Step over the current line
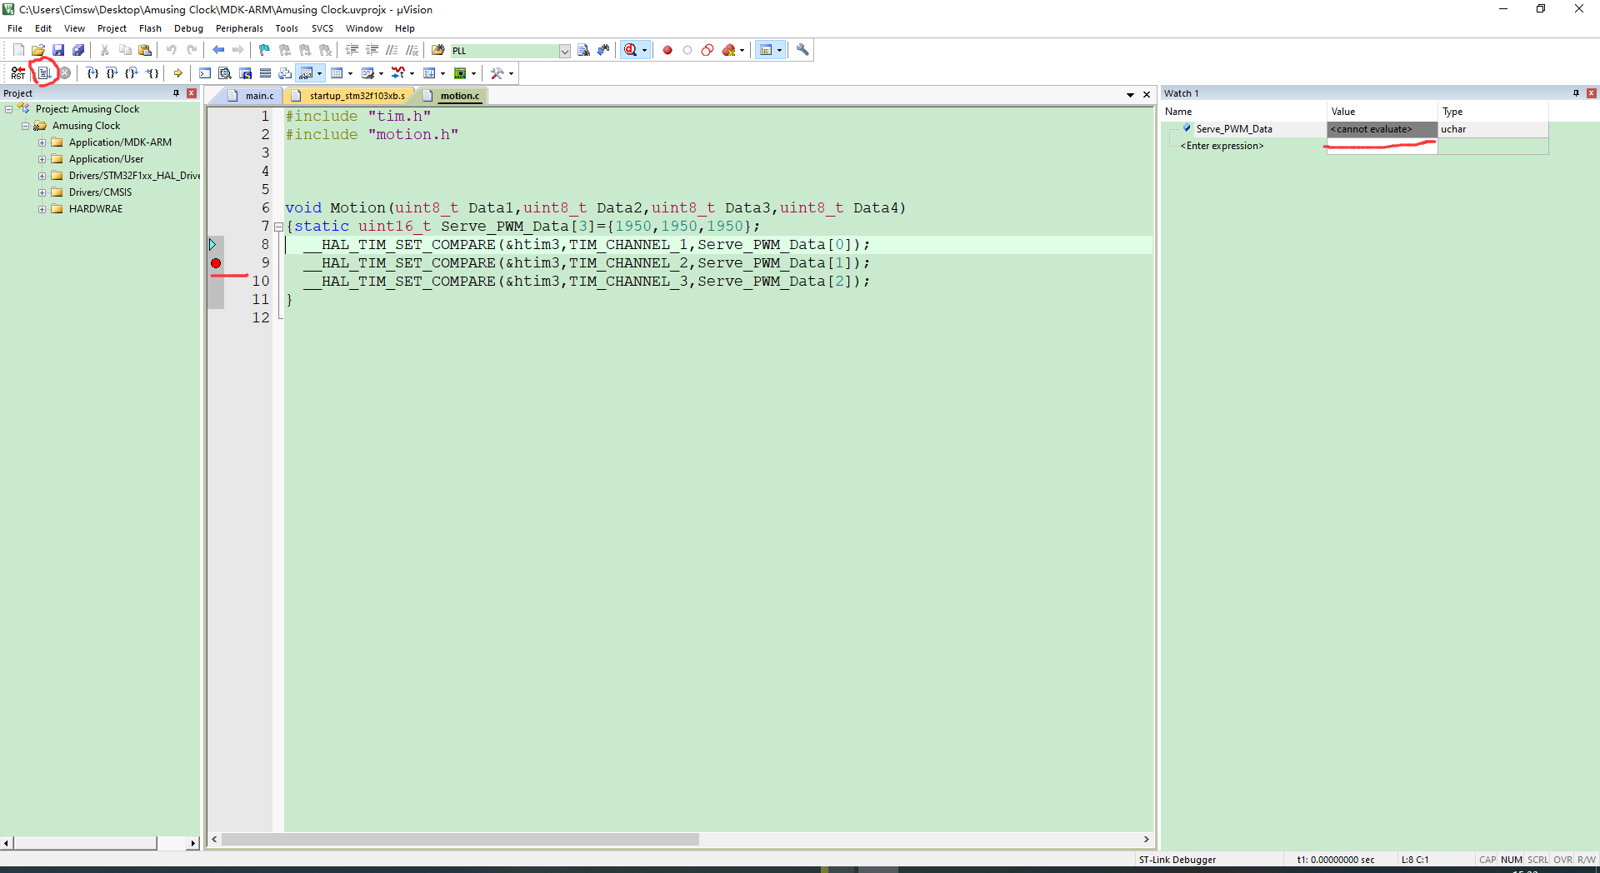The image size is (1600, 873). (x=112, y=73)
